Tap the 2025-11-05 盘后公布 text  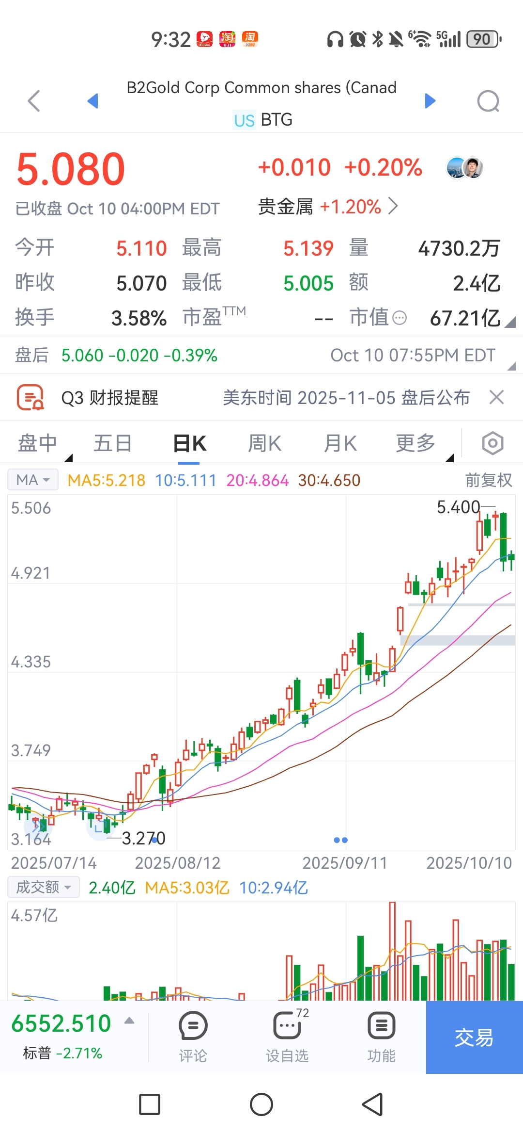pyautogui.click(x=384, y=398)
